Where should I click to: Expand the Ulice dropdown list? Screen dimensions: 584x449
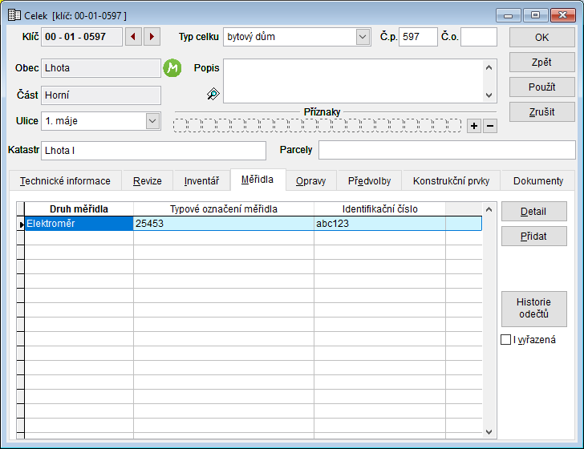tap(152, 121)
